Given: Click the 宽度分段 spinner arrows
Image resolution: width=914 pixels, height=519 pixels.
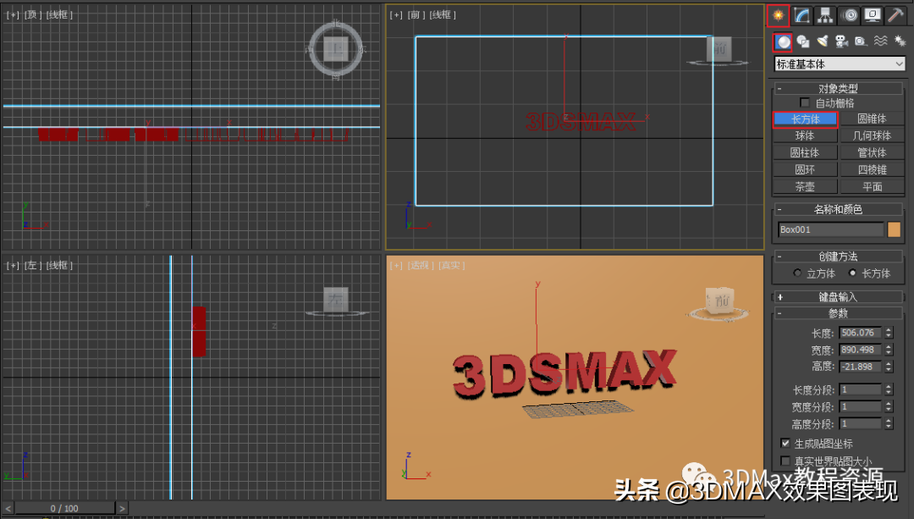Looking at the screenshot, I should (889, 406).
